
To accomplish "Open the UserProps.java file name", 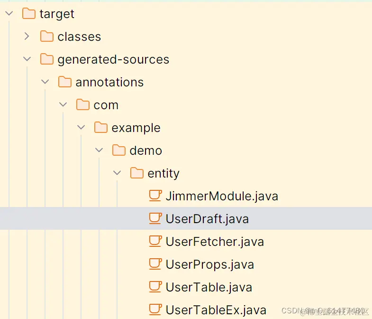I will tap(210, 265).
